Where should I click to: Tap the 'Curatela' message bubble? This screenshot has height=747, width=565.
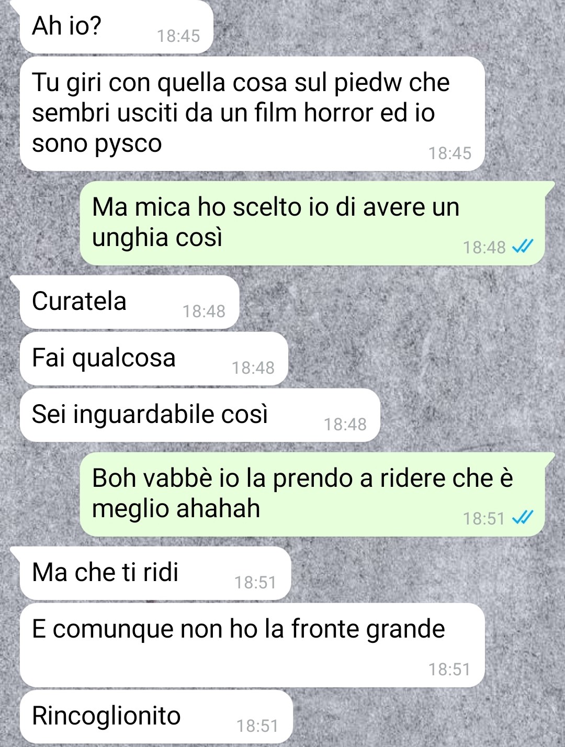129,302
